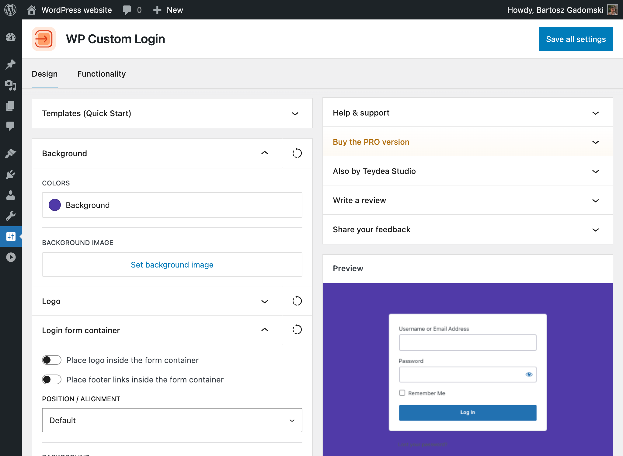Switch to the Functionality tab
This screenshot has width=623, height=456.
pos(101,74)
